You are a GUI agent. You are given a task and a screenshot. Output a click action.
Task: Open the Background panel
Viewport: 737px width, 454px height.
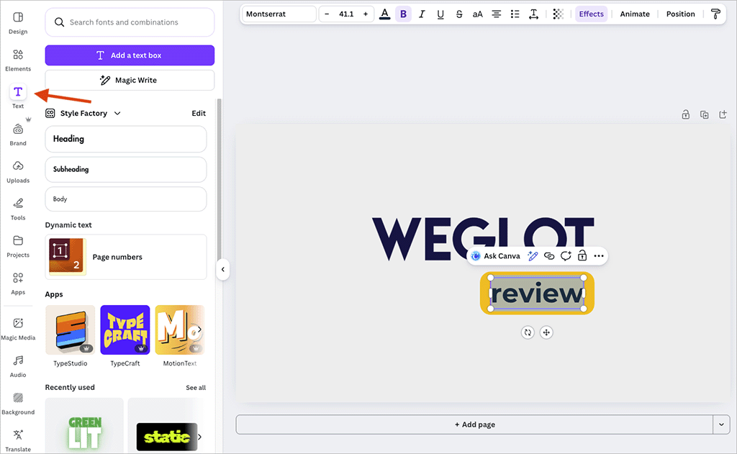click(x=18, y=404)
